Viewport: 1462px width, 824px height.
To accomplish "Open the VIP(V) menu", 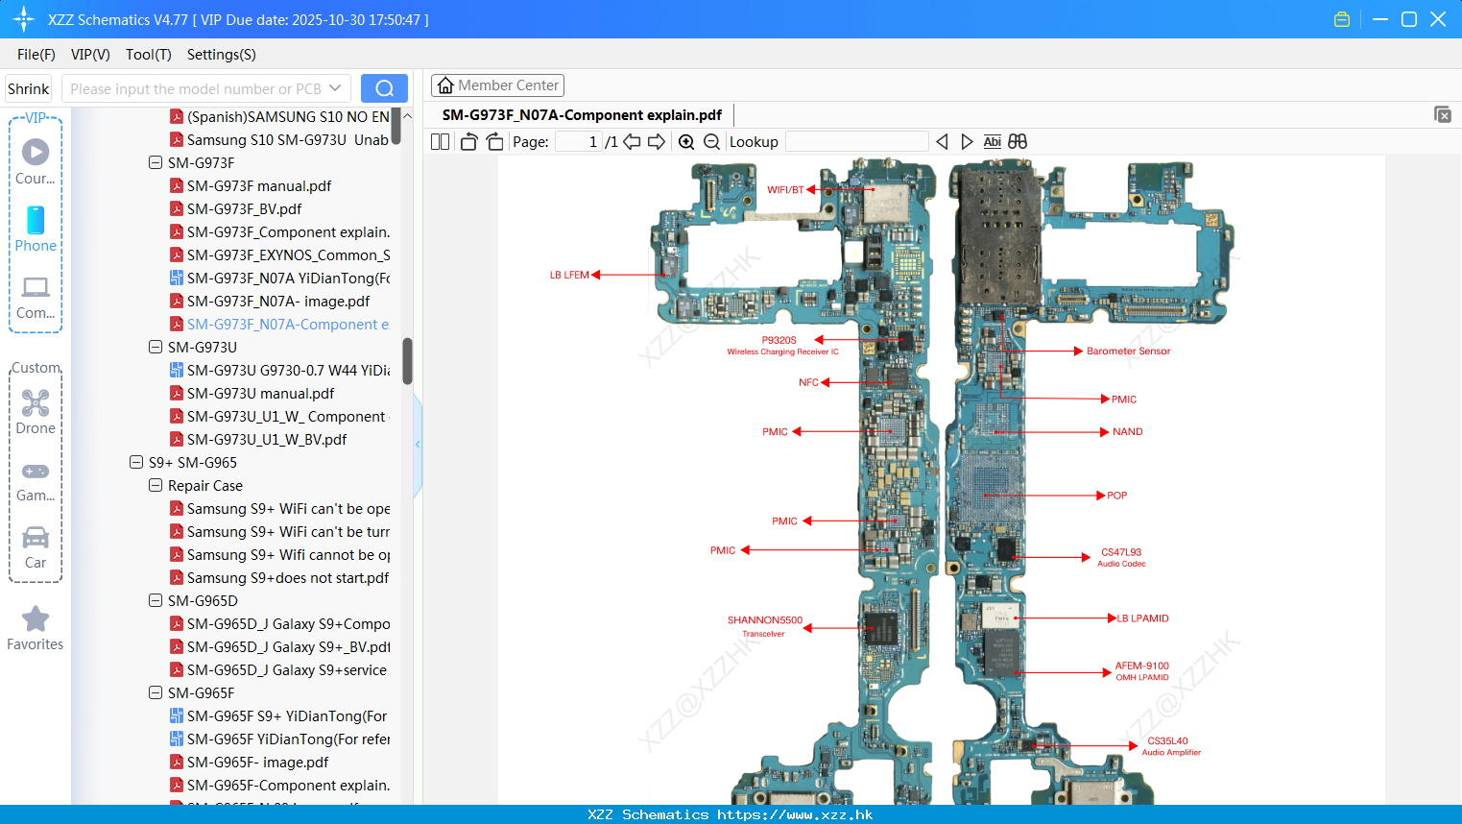I will (x=90, y=55).
